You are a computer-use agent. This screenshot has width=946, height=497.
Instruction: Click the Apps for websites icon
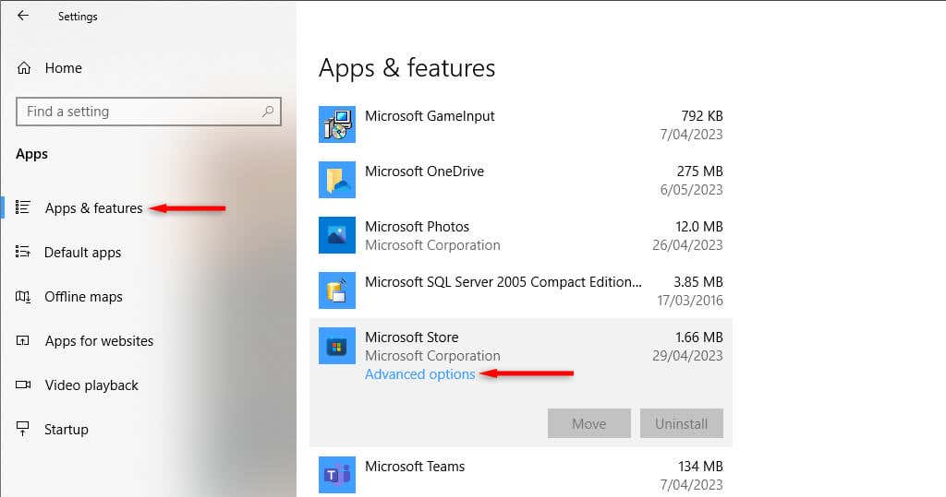tap(22, 341)
